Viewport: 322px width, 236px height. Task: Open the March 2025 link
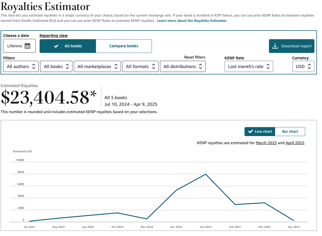coord(266,143)
